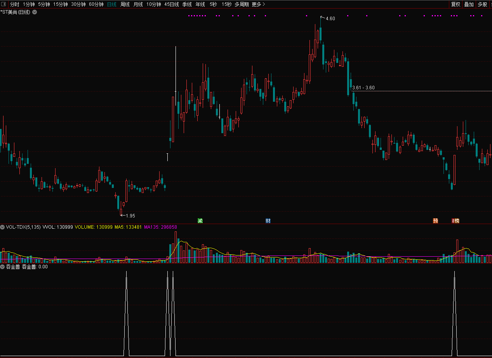Click the blue 财 marker icon
The width and height of the screenshot is (492, 358).
coord(268,221)
